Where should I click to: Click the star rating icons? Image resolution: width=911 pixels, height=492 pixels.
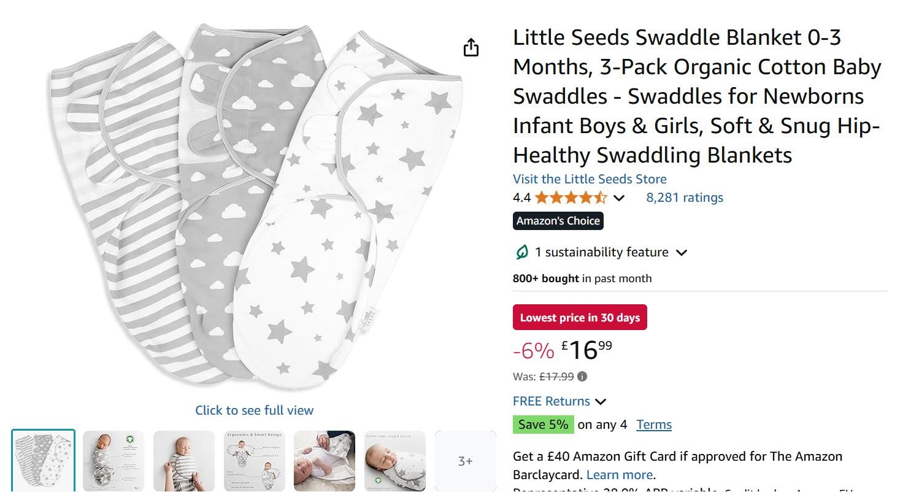click(571, 198)
